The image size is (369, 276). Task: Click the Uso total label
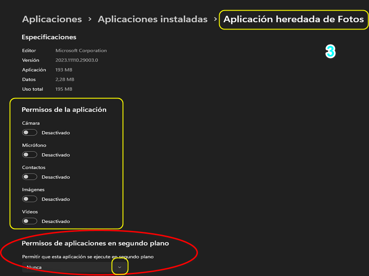(32, 89)
